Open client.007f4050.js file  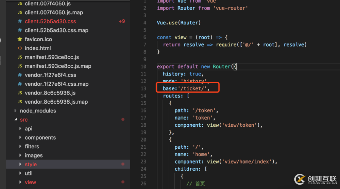pyautogui.click(x=48, y=3)
